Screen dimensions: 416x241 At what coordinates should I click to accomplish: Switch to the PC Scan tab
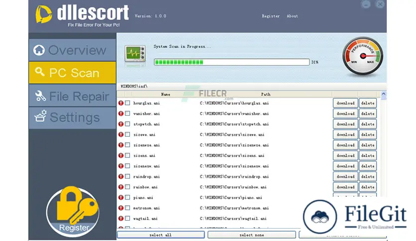pyautogui.click(x=73, y=73)
